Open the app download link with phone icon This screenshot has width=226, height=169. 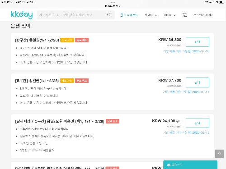pyautogui.click(x=129, y=15)
